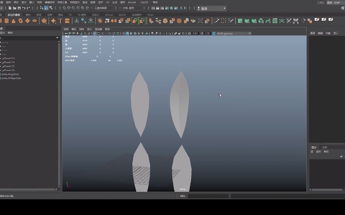Redo the last action
Image resolution: width=345 pixels, height=215 pixels.
point(28,8)
